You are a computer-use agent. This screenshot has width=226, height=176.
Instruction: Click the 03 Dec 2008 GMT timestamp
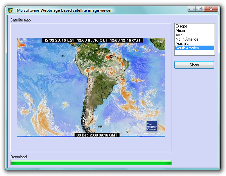97,135
